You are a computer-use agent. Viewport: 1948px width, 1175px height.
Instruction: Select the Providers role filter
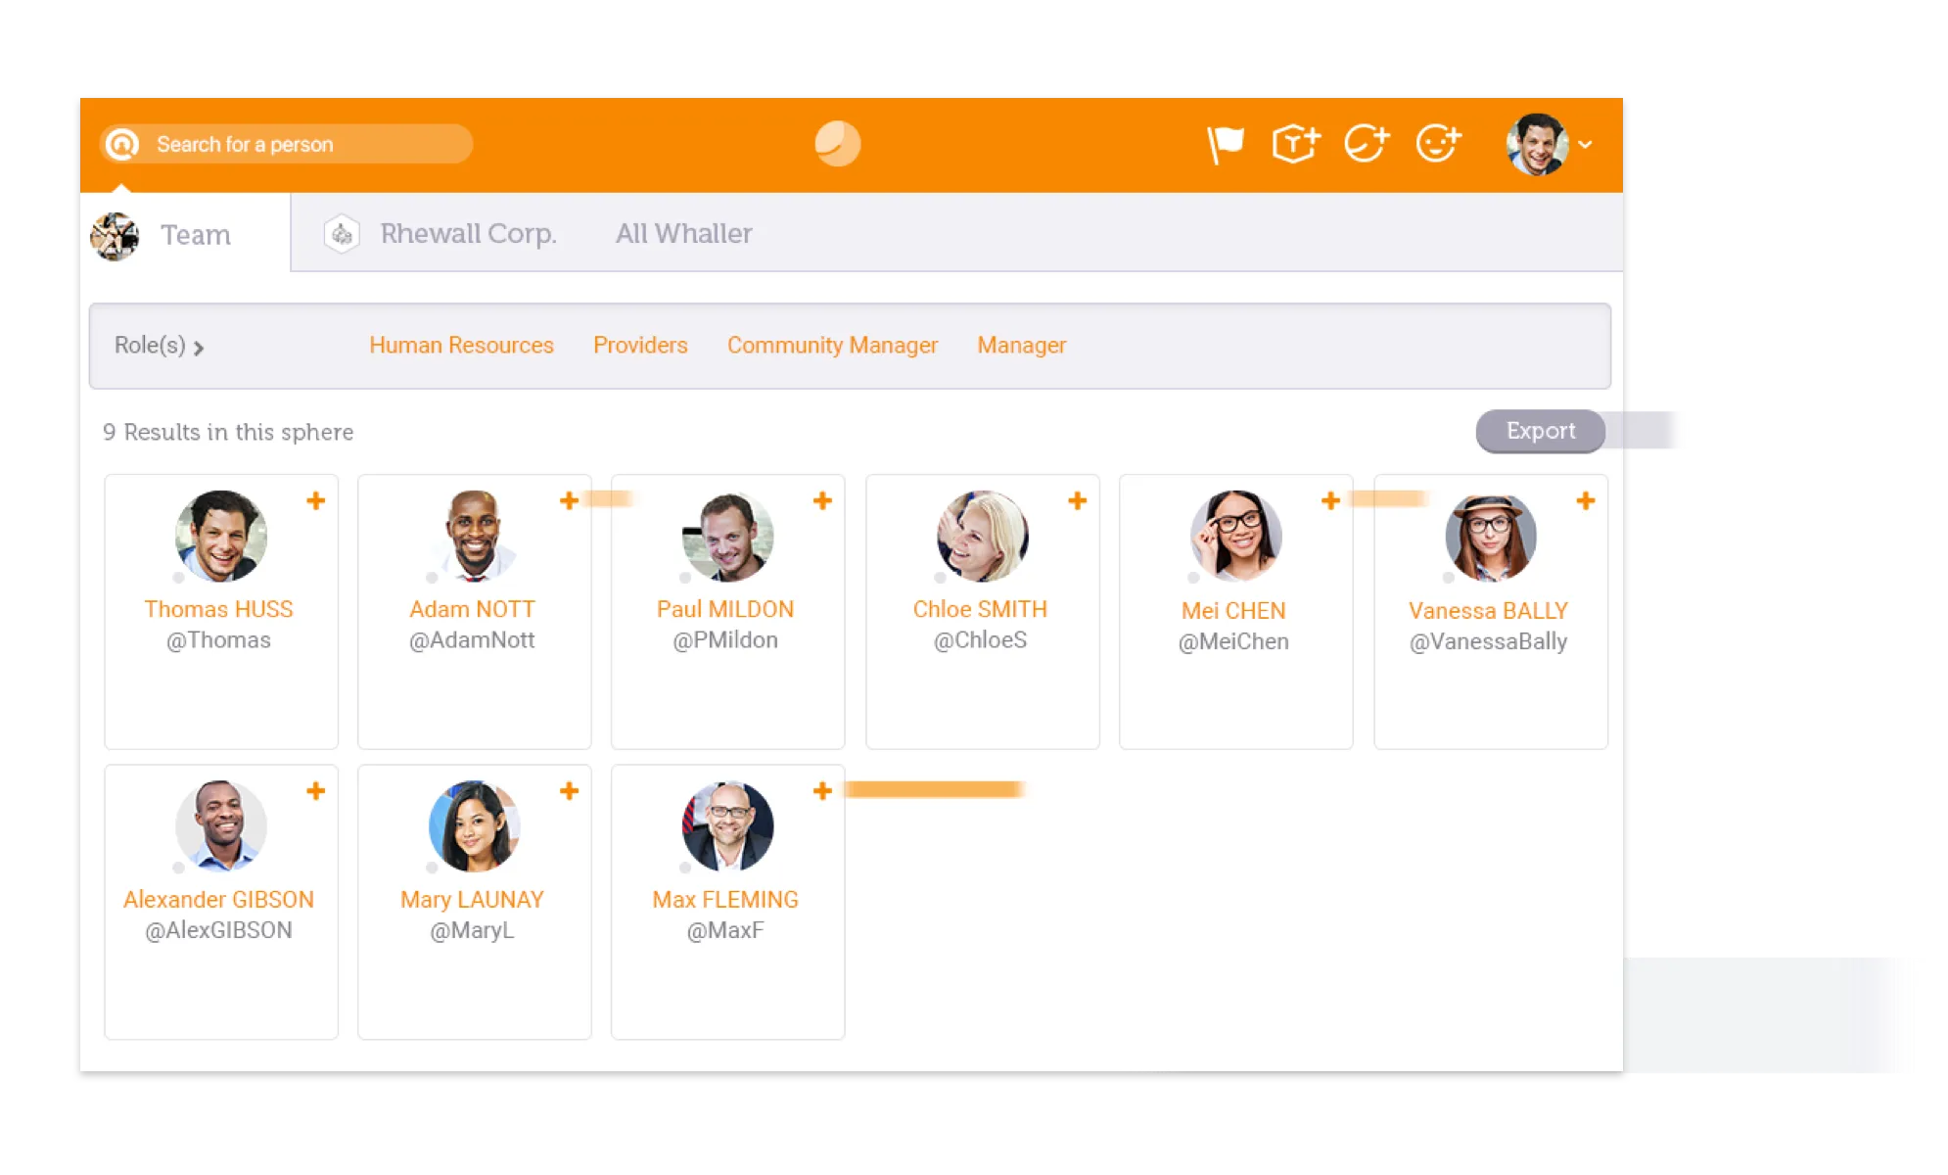pos(638,346)
